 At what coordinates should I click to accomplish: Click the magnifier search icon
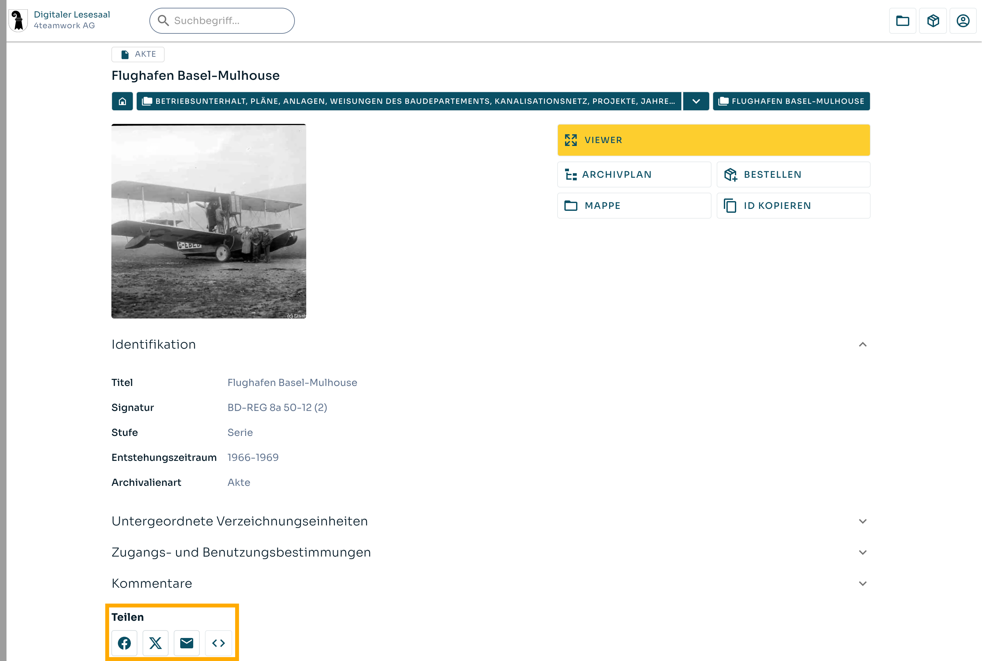click(x=163, y=21)
